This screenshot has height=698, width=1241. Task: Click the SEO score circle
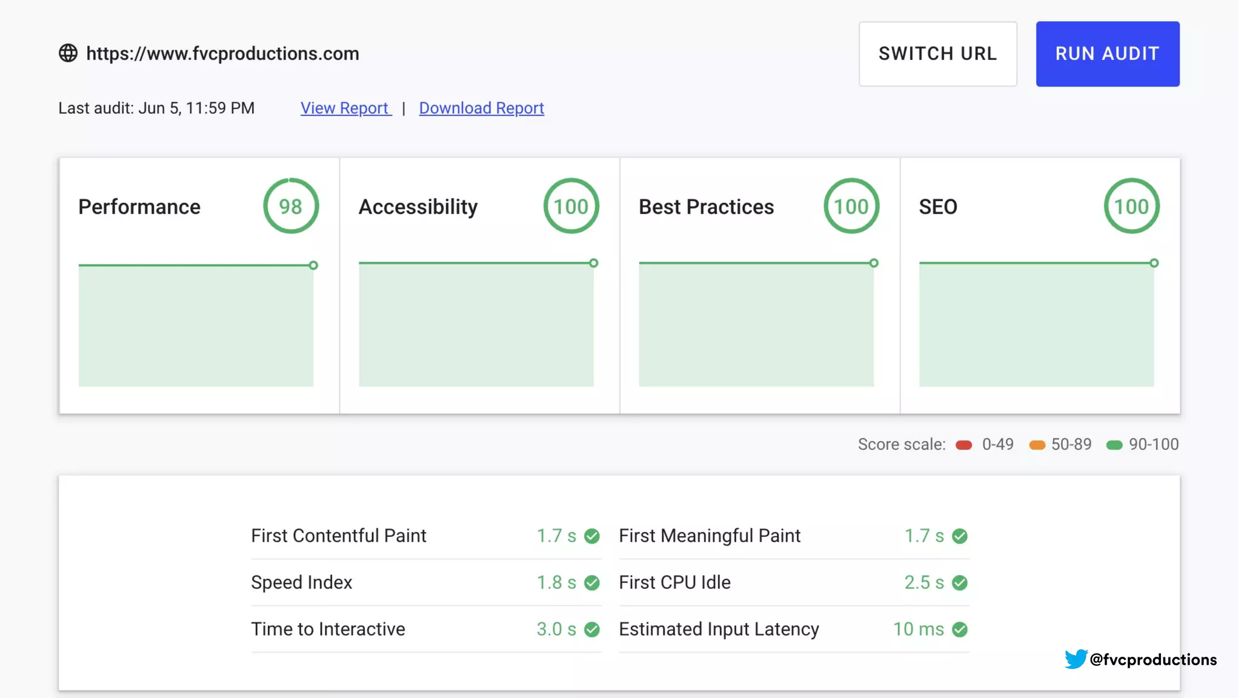pos(1131,206)
